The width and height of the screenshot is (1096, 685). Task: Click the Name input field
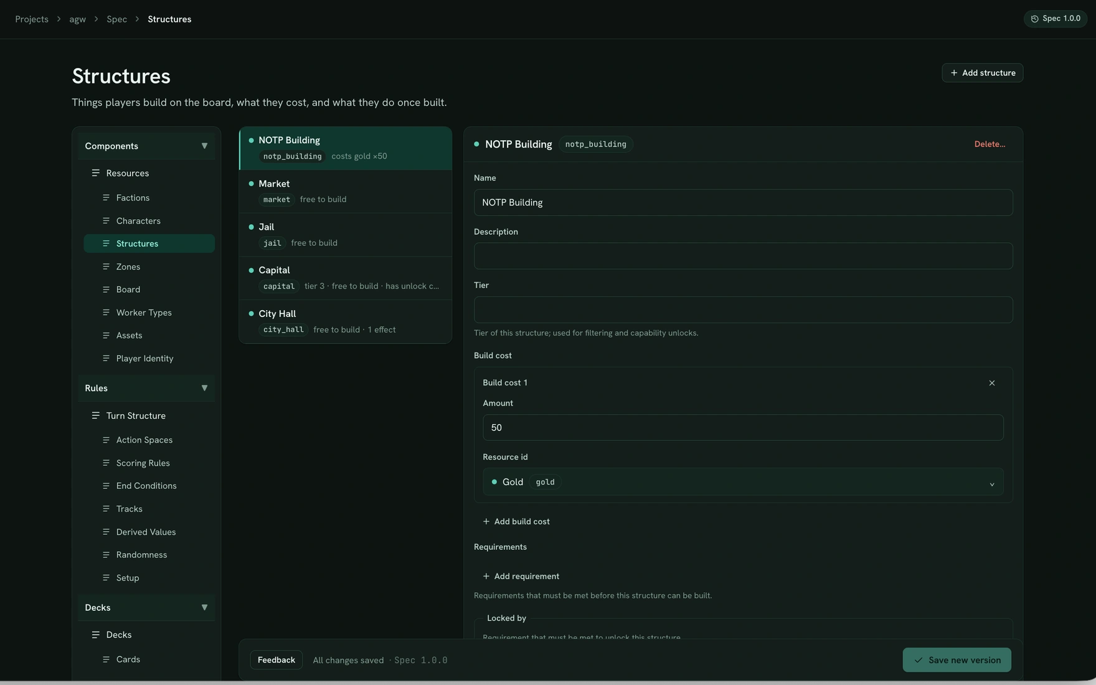click(x=743, y=202)
